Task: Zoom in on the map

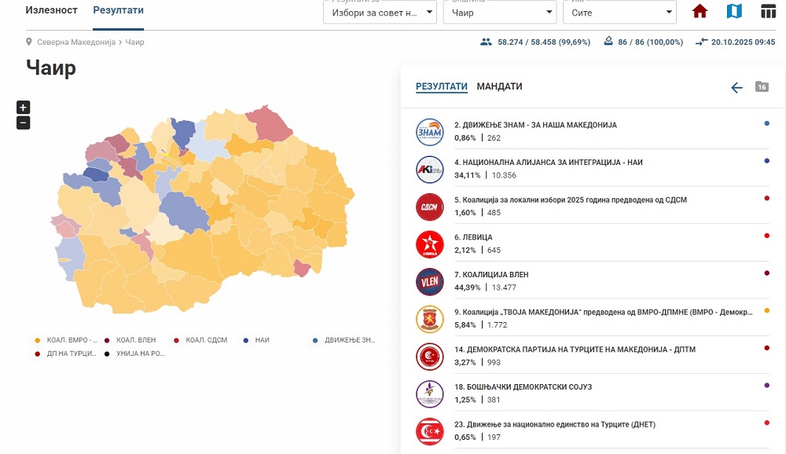Action: [x=24, y=108]
